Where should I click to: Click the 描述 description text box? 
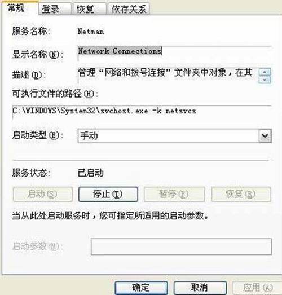[168, 76]
